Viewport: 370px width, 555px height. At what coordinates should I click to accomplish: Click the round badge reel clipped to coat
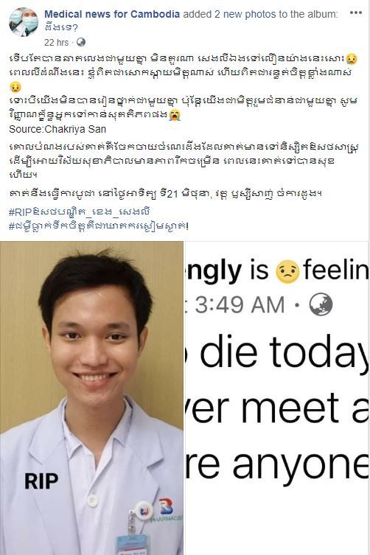(x=144, y=510)
